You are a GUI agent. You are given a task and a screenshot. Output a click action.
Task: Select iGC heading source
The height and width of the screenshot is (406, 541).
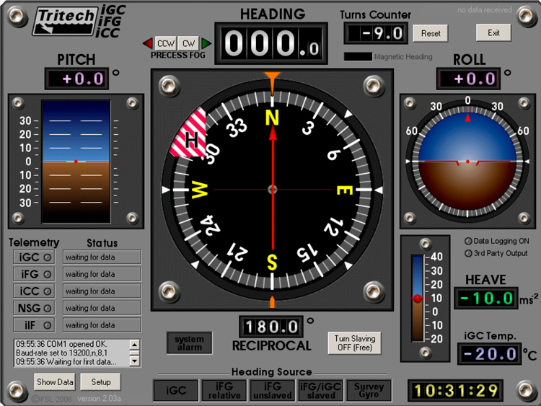(x=175, y=391)
